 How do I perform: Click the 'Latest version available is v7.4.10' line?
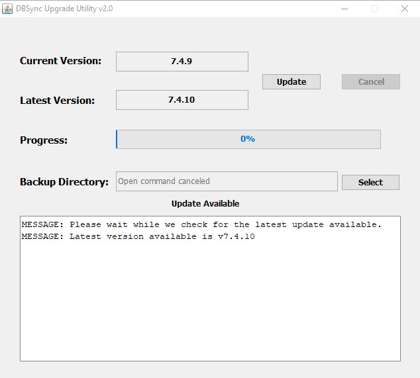[x=138, y=236]
